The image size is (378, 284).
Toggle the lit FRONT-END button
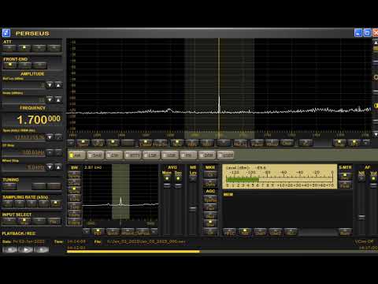click(9, 65)
